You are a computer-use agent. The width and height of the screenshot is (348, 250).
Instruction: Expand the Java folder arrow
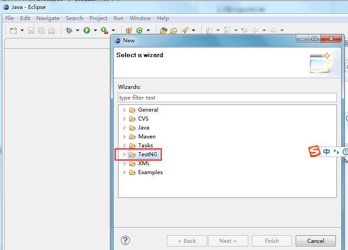(124, 128)
